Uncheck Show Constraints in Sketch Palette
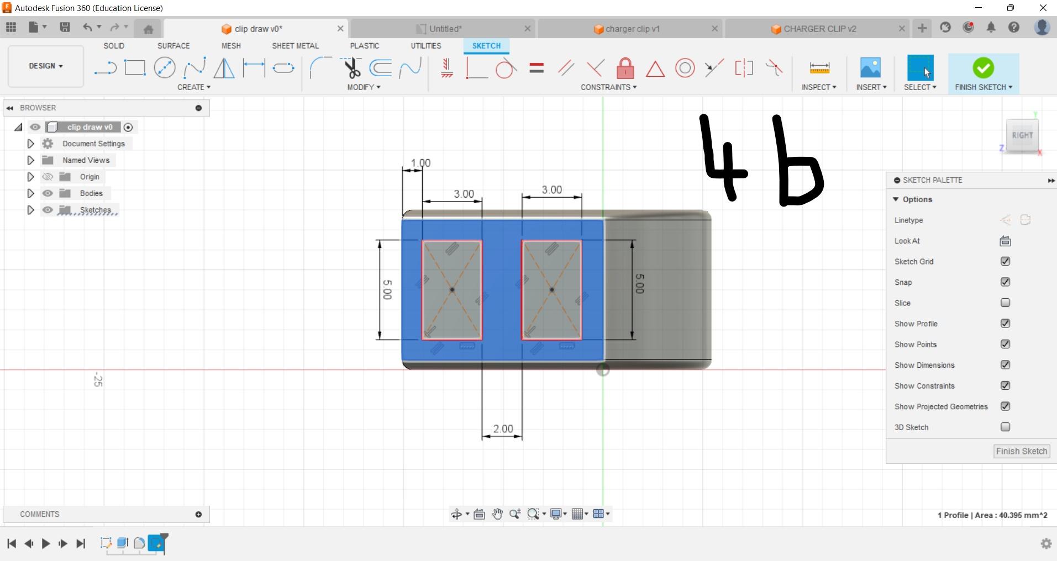The image size is (1057, 561). [1006, 385]
